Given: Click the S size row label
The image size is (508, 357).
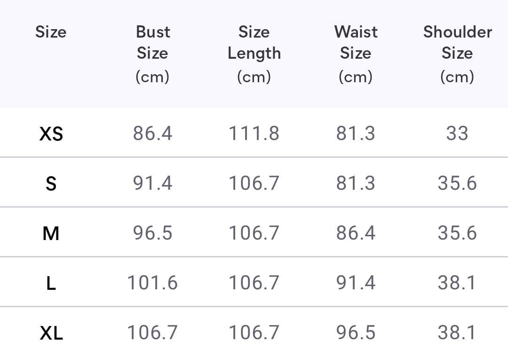Looking at the screenshot, I should click(x=51, y=183).
